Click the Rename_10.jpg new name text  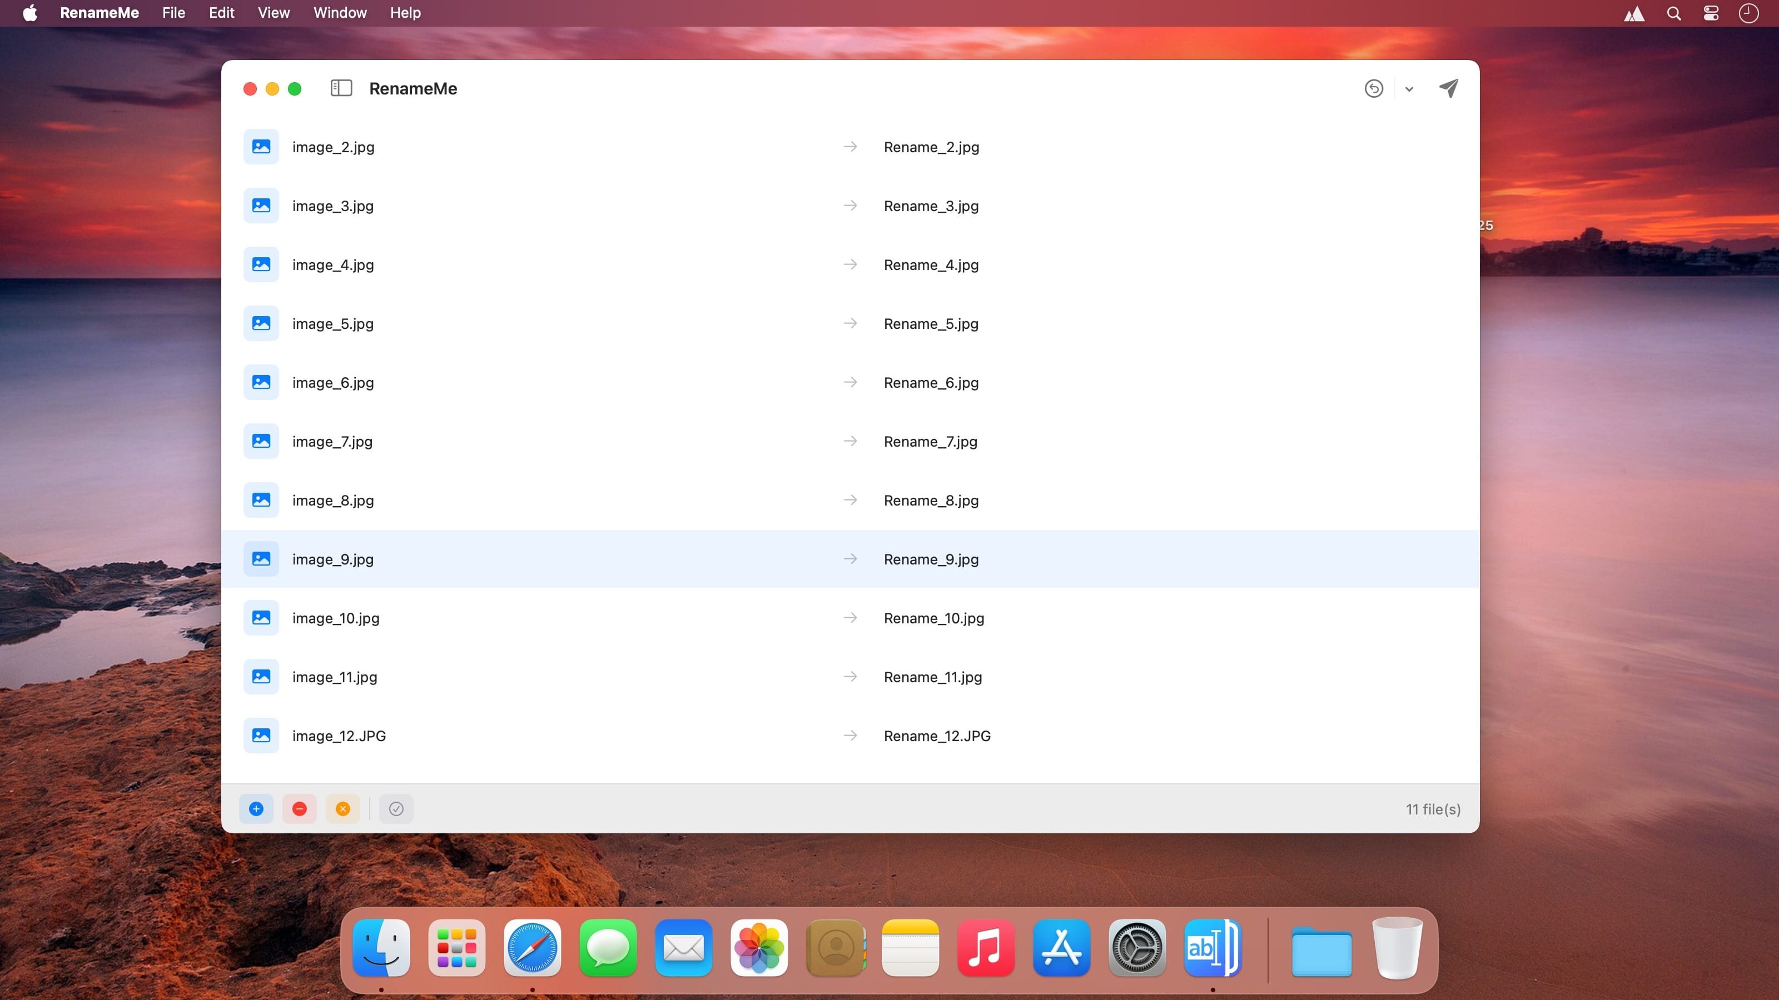[x=934, y=618]
